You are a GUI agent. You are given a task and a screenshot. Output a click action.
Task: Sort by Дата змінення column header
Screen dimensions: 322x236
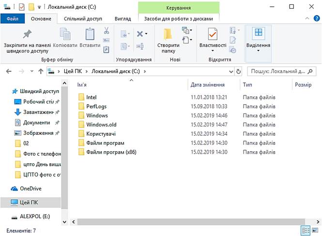(214, 85)
